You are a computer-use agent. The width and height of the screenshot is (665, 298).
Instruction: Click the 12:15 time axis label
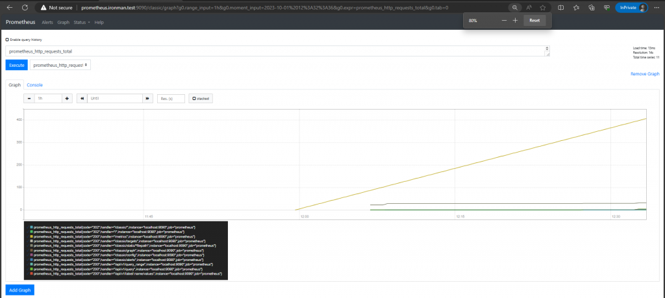click(x=460, y=216)
